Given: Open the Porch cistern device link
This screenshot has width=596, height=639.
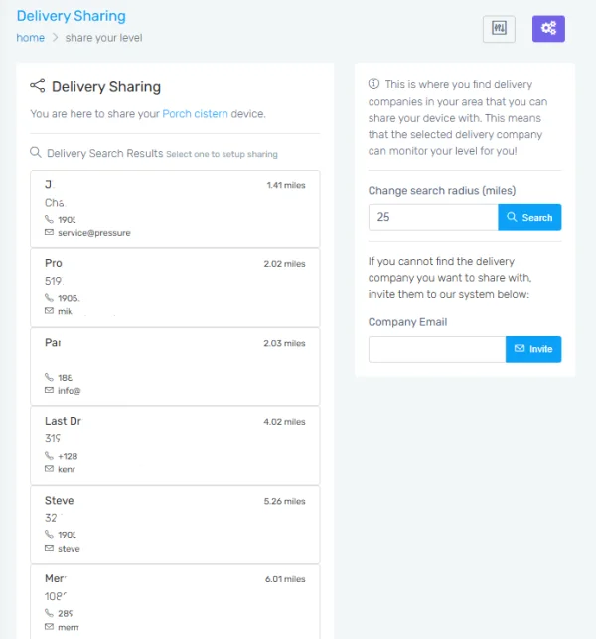Looking at the screenshot, I should pyautogui.click(x=195, y=113).
